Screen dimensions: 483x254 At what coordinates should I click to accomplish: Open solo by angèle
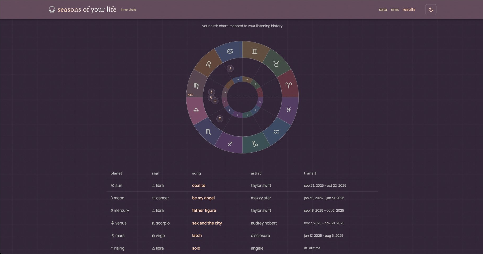click(196, 248)
